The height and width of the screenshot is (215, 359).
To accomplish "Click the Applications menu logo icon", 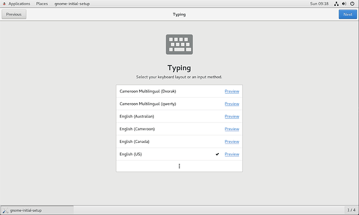I will coord(4,4).
